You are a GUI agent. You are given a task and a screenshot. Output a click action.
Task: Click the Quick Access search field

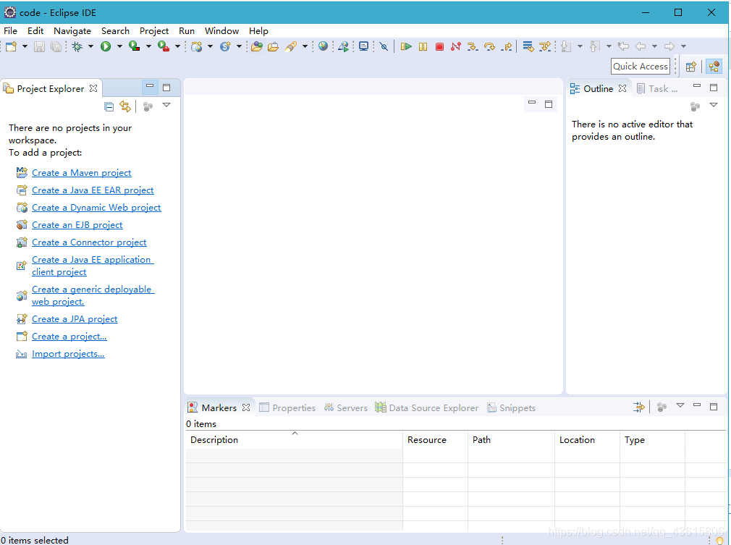[x=640, y=66]
